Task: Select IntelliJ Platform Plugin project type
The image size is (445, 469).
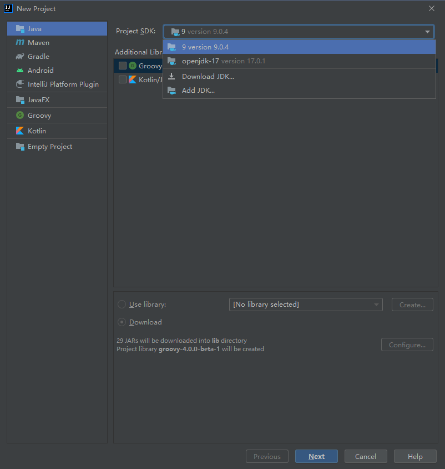Action: pos(57,84)
